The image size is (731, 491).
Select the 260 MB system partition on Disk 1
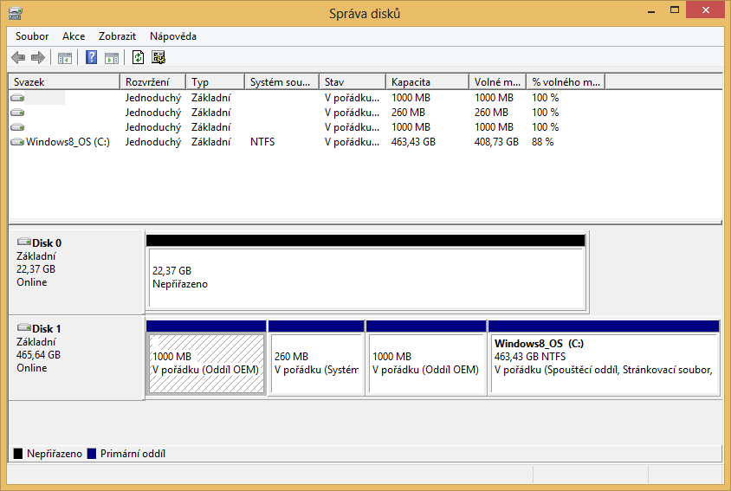315,363
